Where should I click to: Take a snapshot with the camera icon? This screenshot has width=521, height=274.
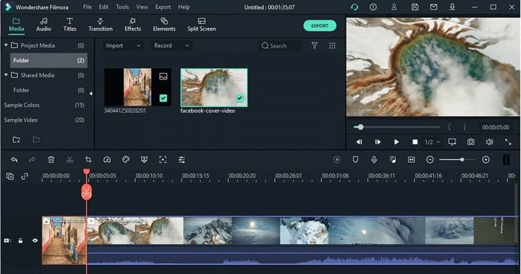click(x=471, y=142)
